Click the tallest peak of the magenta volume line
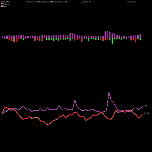This screenshot has width=152, height=152. [x=109, y=92]
